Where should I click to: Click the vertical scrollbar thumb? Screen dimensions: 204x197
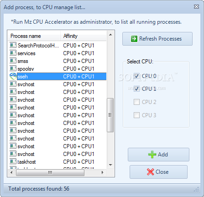click(x=110, y=115)
